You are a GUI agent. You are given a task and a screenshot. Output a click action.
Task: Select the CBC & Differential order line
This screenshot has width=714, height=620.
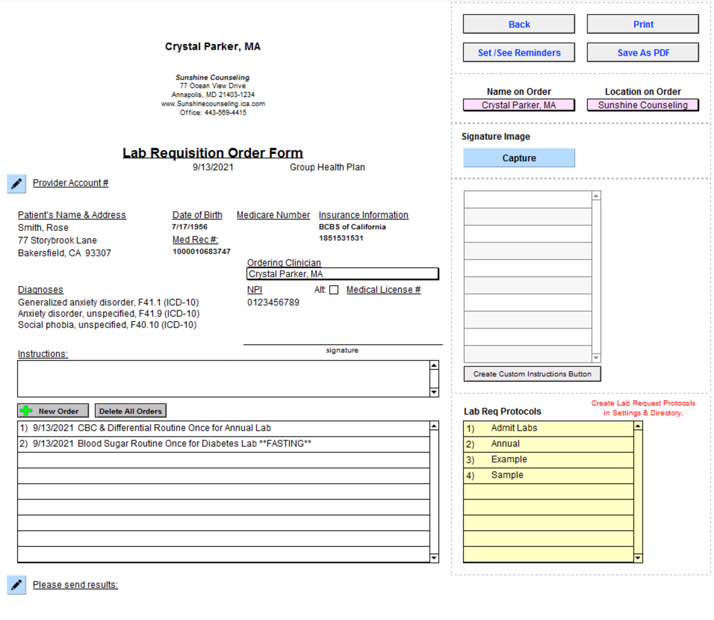pos(178,427)
